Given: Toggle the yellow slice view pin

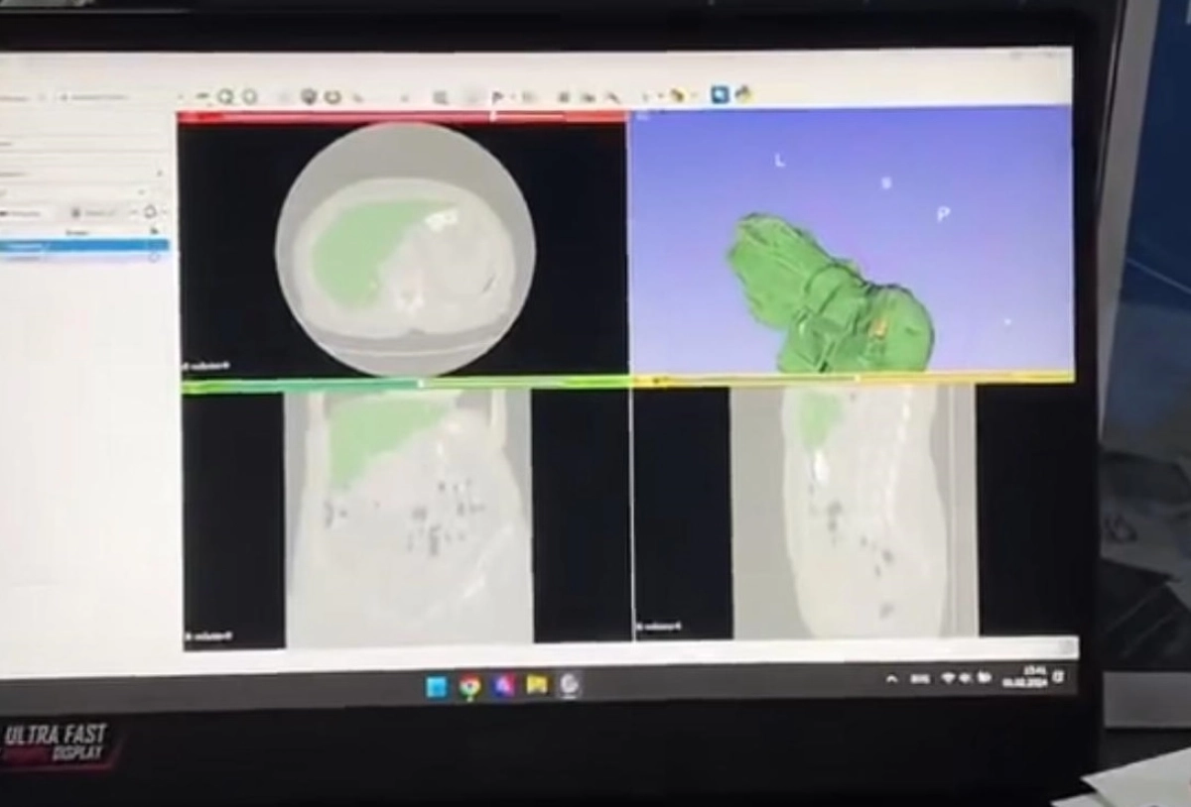Looking at the screenshot, I should pyautogui.click(x=641, y=379).
